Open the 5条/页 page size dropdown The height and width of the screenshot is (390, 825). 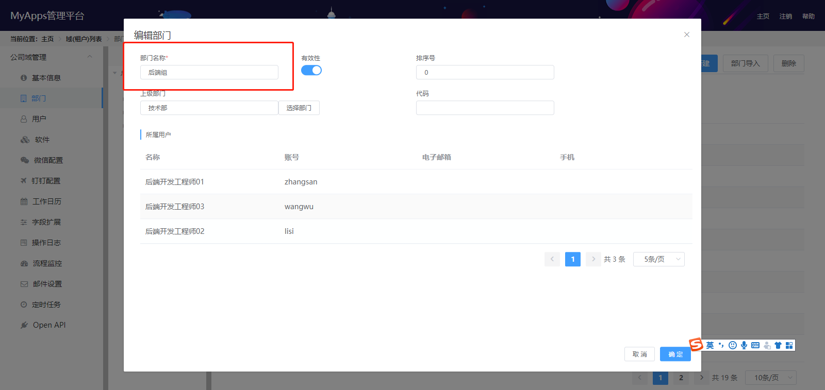point(659,259)
